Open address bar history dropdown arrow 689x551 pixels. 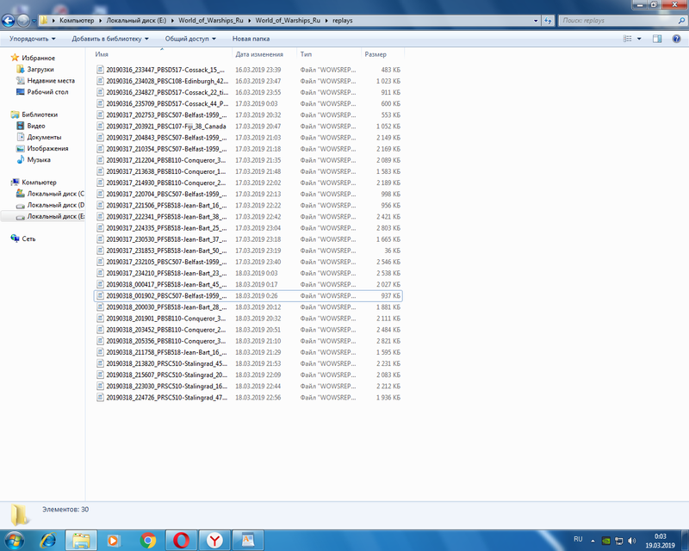click(x=536, y=21)
